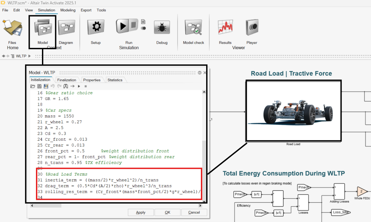The width and height of the screenshot is (371, 222).
Task: Click the line 'GR = 1.65'
Action: [57, 99]
